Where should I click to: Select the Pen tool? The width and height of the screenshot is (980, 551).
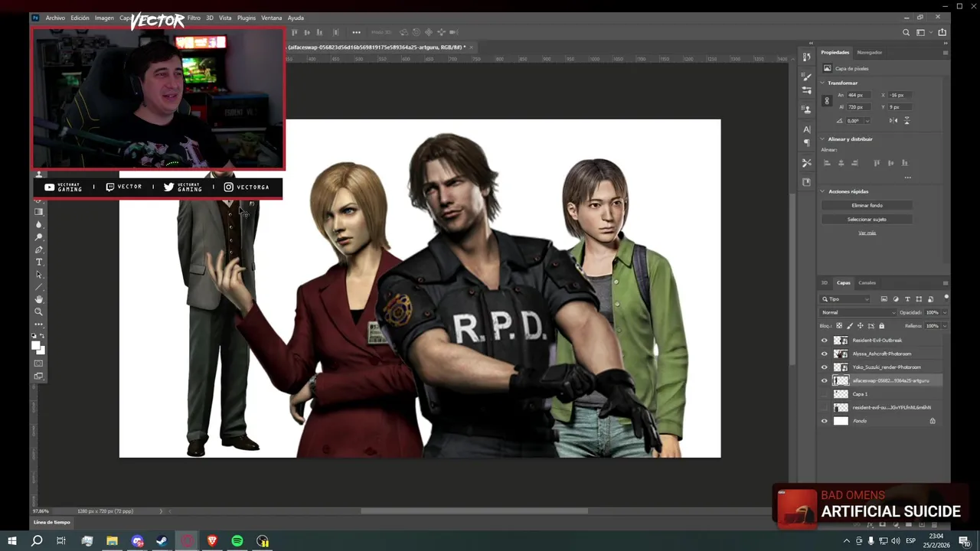39,249
